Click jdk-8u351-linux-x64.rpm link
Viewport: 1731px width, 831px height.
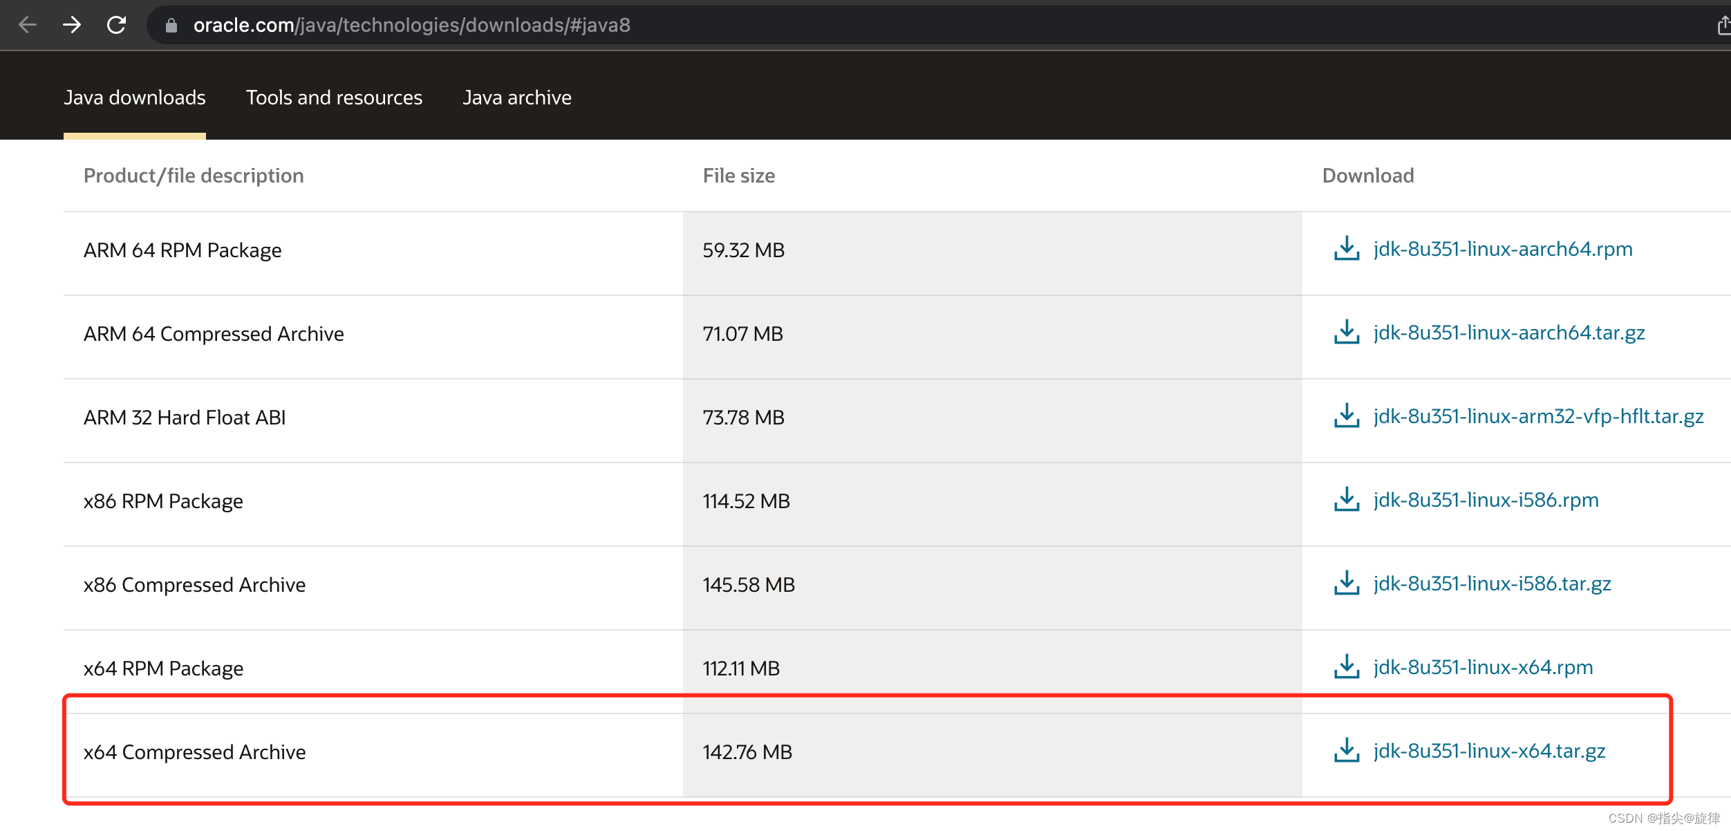(x=1483, y=667)
